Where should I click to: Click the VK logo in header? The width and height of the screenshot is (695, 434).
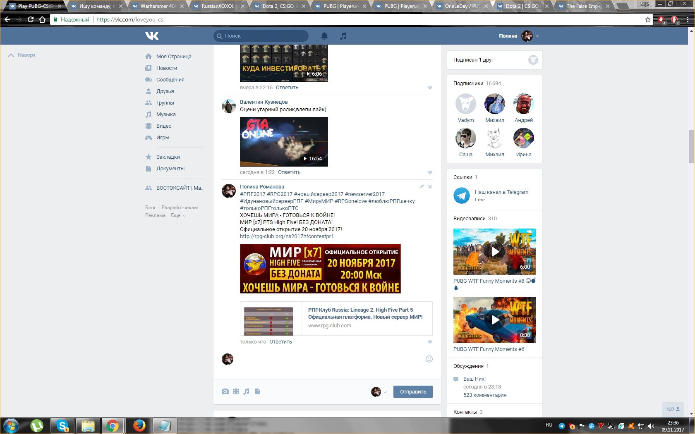tap(152, 36)
